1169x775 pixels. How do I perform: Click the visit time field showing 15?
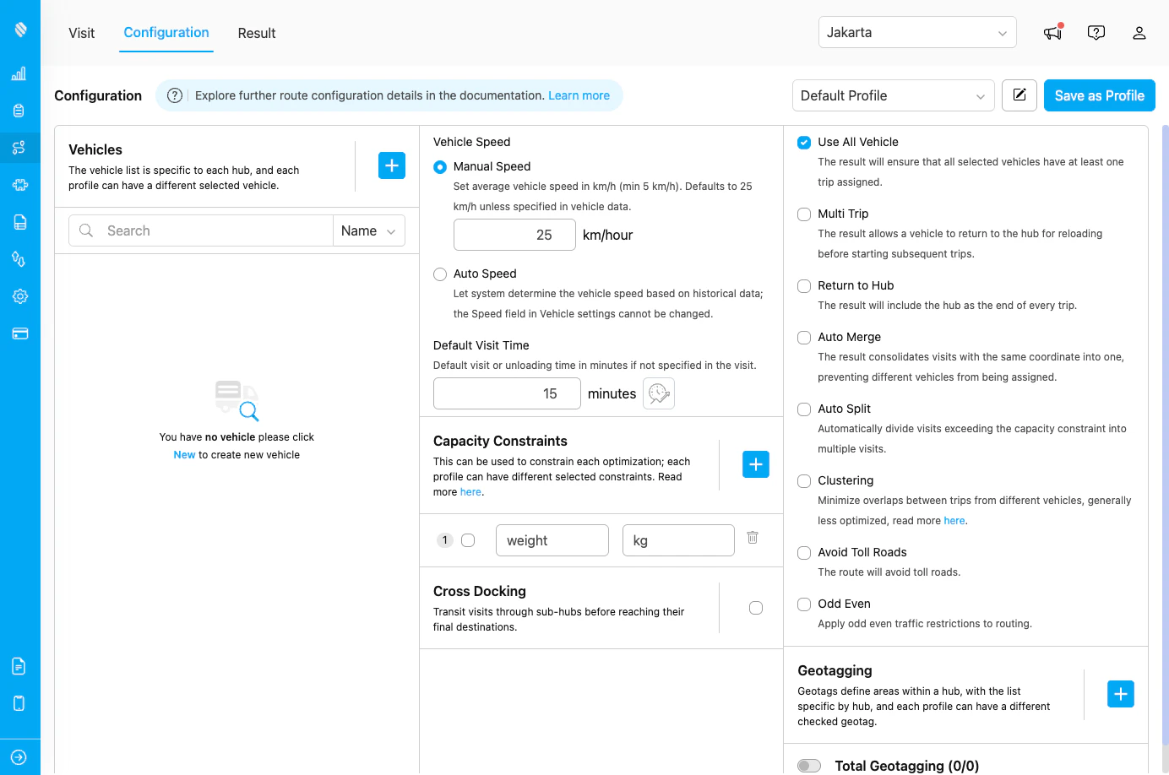[x=507, y=393]
